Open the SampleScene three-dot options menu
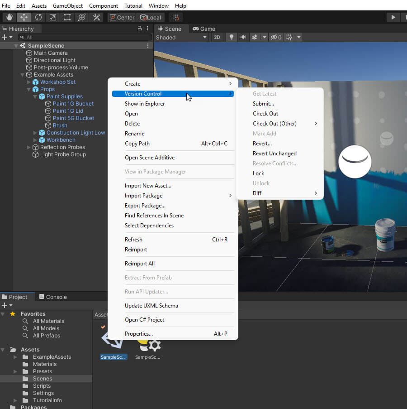Screen dimensions: 407x409 pyautogui.click(x=147, y=46)
